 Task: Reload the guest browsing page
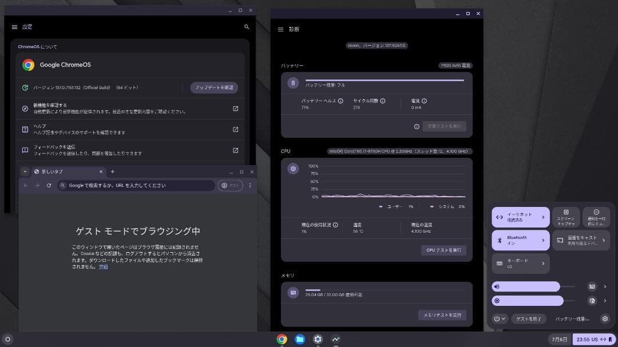coord(50,185)
